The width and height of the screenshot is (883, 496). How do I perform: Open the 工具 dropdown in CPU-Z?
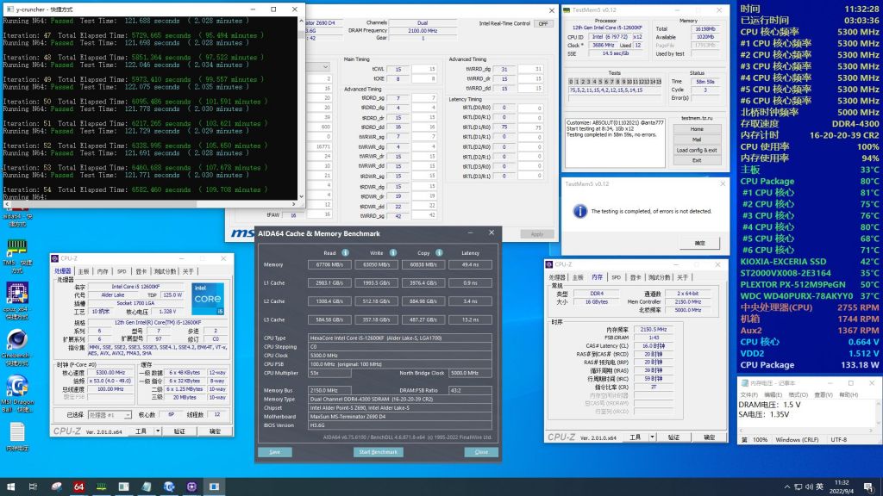[x=143, y=431]
